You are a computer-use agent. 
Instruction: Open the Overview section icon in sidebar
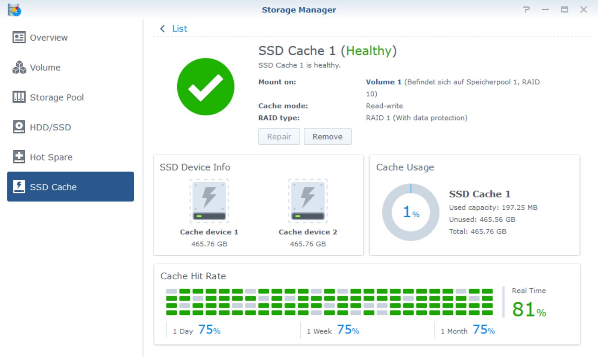pyautogui.click(x=19, y=38)
